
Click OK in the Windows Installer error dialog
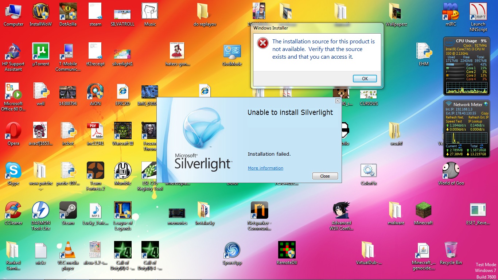pos(365,78)
